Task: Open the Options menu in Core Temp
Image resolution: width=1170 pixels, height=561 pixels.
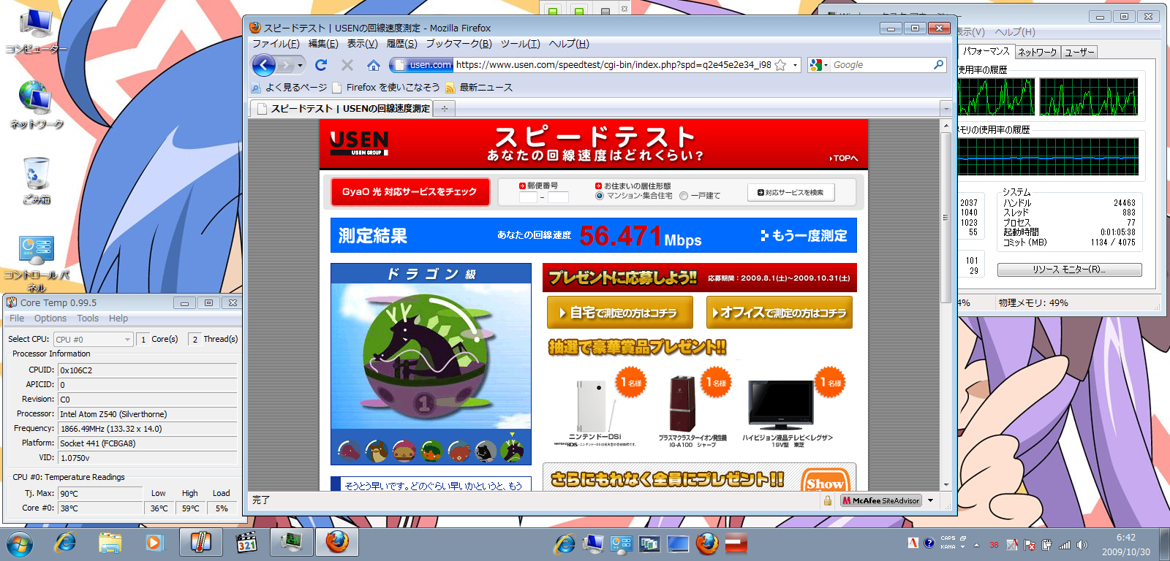Action: point(50,318)
